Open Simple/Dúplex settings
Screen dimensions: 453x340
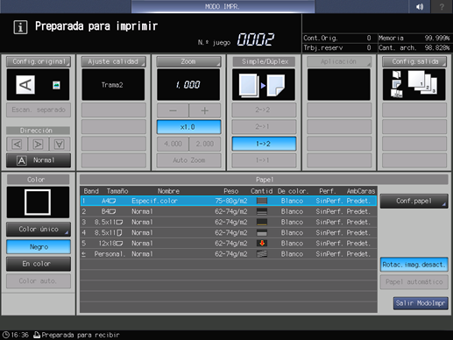(264, 61)
